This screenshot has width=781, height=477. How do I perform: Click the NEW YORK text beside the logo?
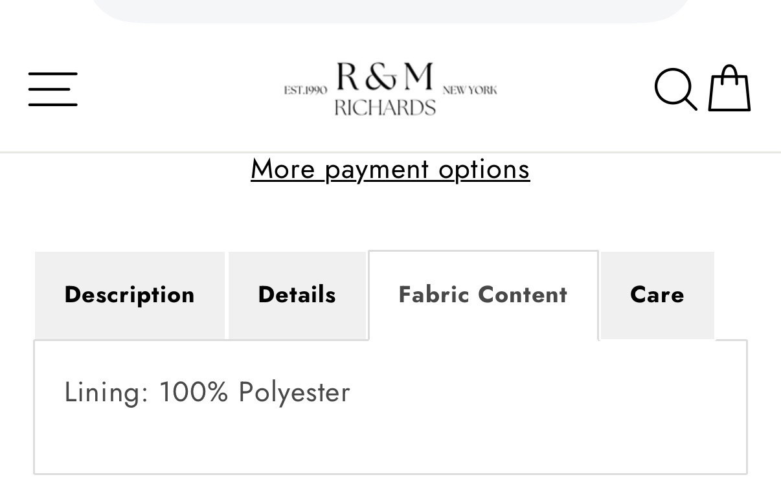[x=470, y=90]
